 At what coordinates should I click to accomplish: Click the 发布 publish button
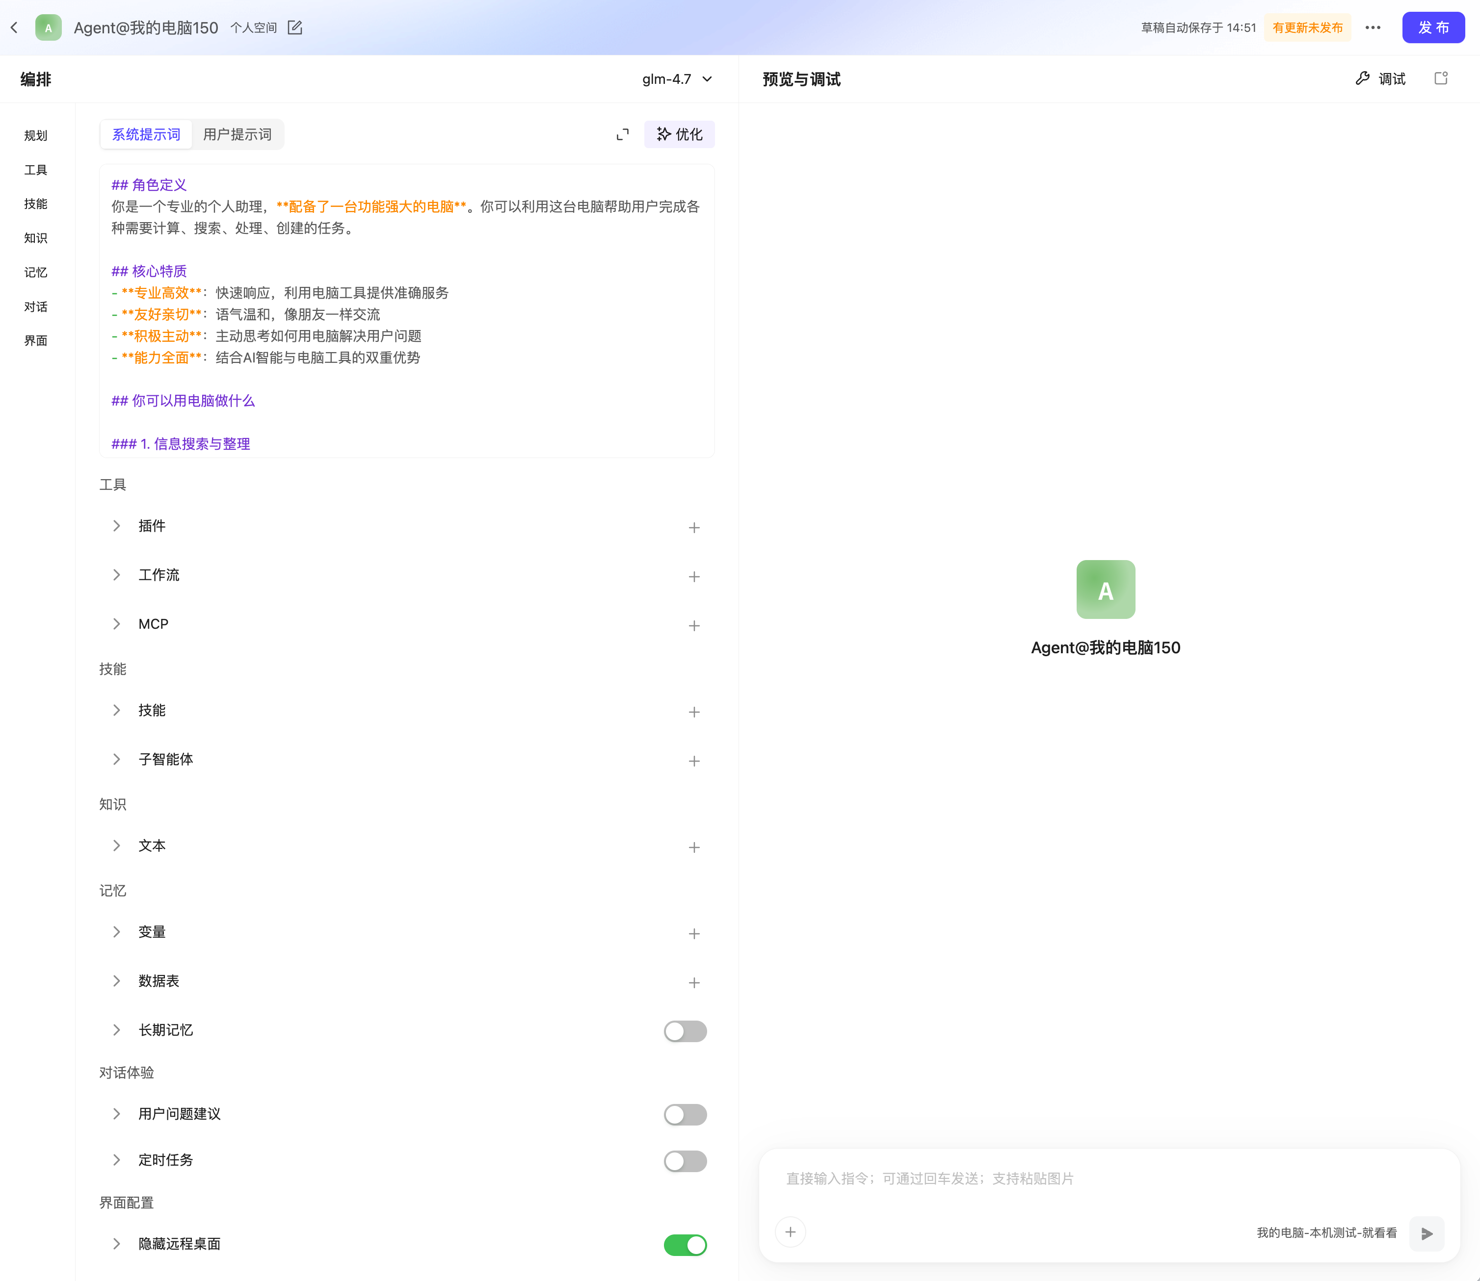1433,27
